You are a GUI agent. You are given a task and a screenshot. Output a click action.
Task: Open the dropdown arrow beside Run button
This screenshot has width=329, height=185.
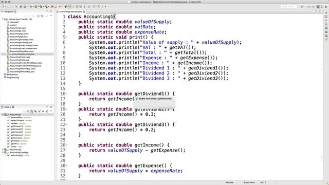(x=38, y=7)
